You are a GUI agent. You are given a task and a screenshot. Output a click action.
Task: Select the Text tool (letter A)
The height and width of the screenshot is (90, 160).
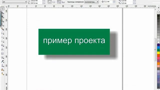point(2,49)
